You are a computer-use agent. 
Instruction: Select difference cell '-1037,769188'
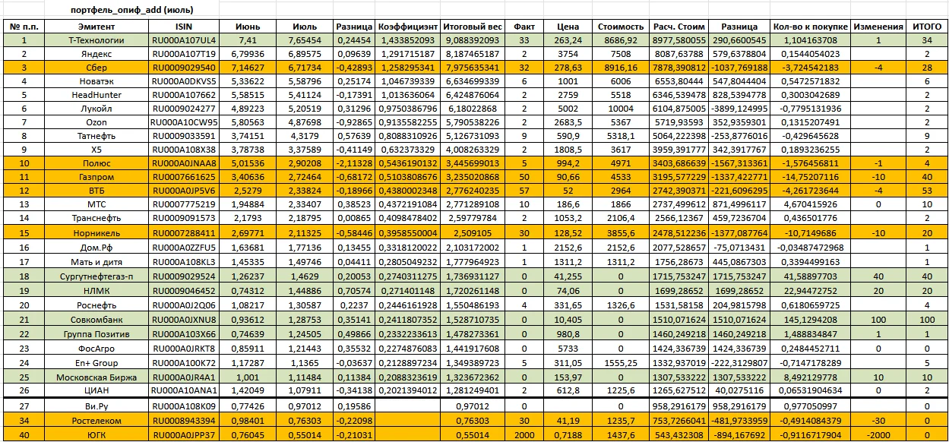(739, 68)
